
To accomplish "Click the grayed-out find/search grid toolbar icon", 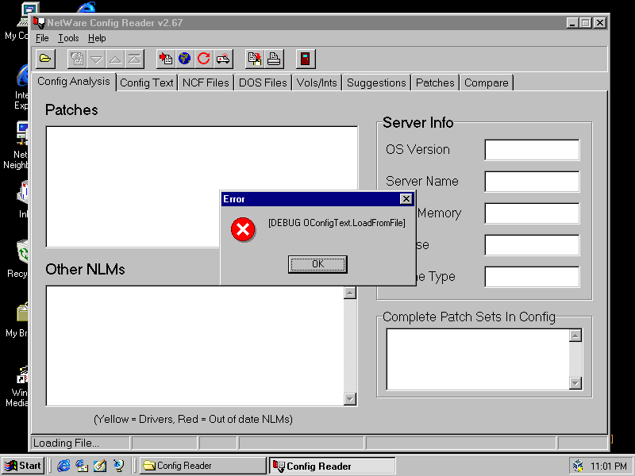I will coord(77,59).
